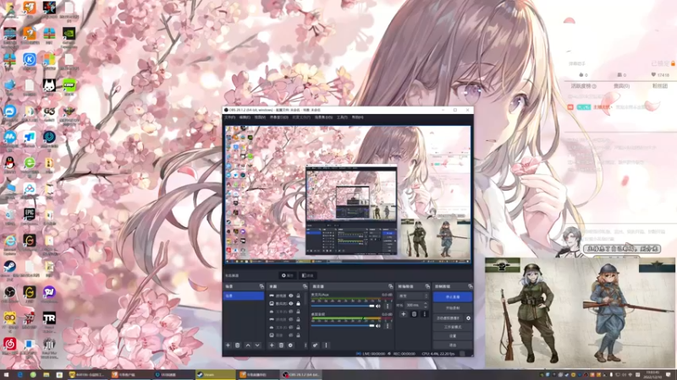
Task: Open GeForce Experience desktop shortcut
Action: (x=69, y=35)
